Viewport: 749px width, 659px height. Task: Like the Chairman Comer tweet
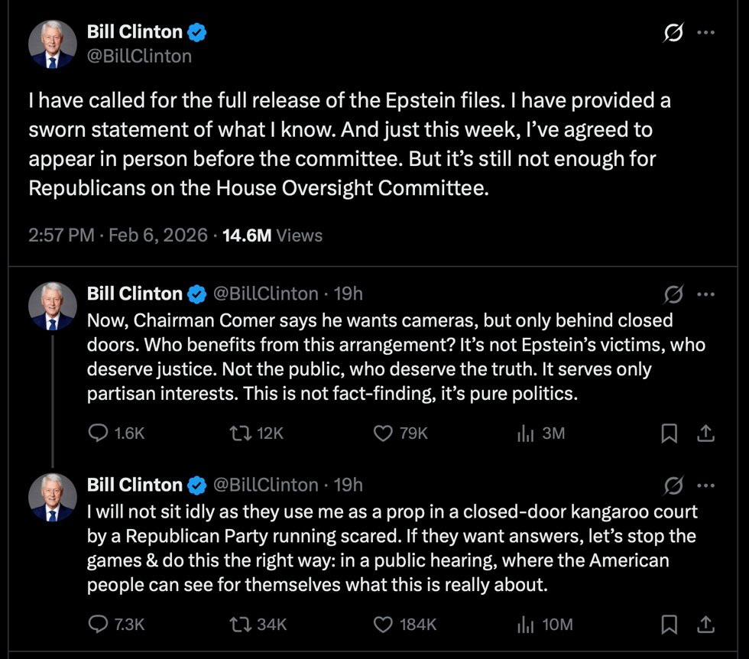382,433
